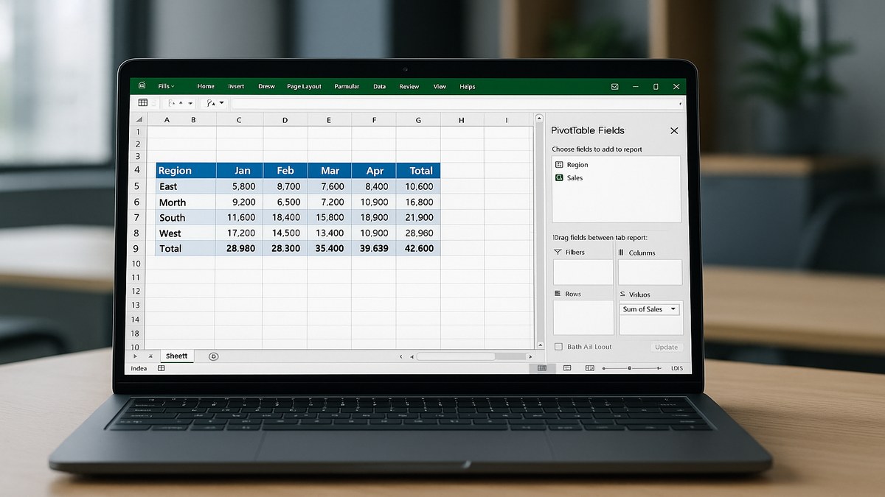885x497 pixels.
Task: Click the Filters funnel icon in drag area
Action: (557, 252)
